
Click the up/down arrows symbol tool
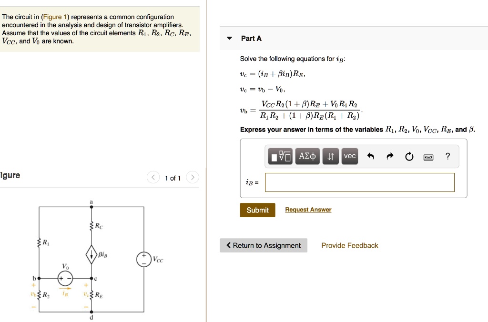tap(331, 156)
